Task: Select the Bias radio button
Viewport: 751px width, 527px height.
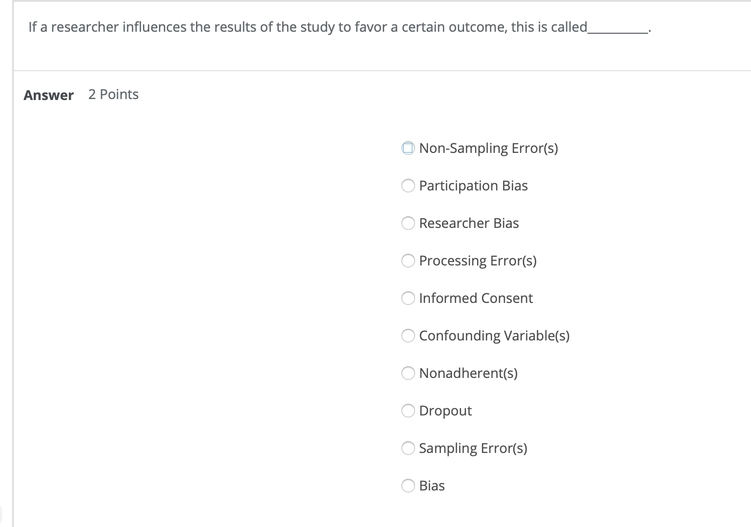Action: 408,486
